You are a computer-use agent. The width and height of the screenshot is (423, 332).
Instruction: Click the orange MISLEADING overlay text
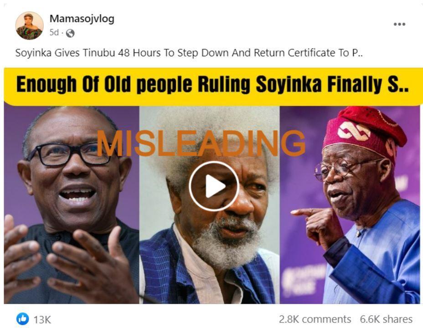[201, 143]
